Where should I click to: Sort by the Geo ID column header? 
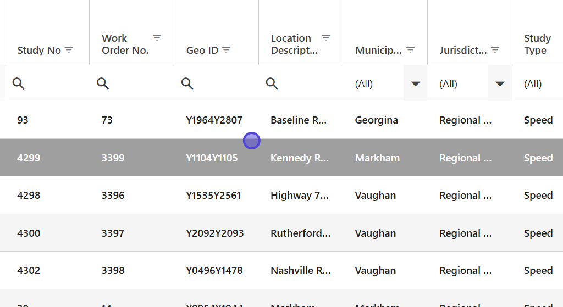click(202, 51)
